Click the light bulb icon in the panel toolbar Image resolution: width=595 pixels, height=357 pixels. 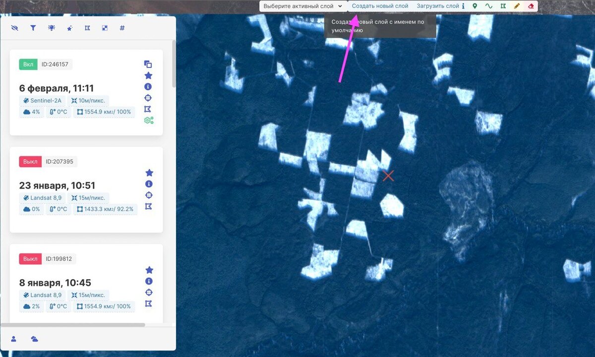(51, 28)
